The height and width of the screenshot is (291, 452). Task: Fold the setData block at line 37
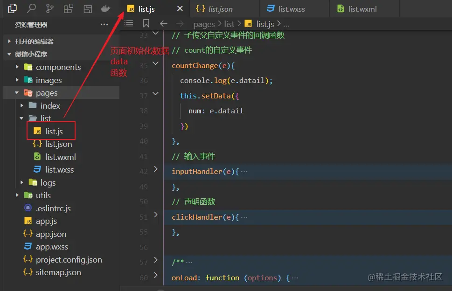click(x=156, y=94)
